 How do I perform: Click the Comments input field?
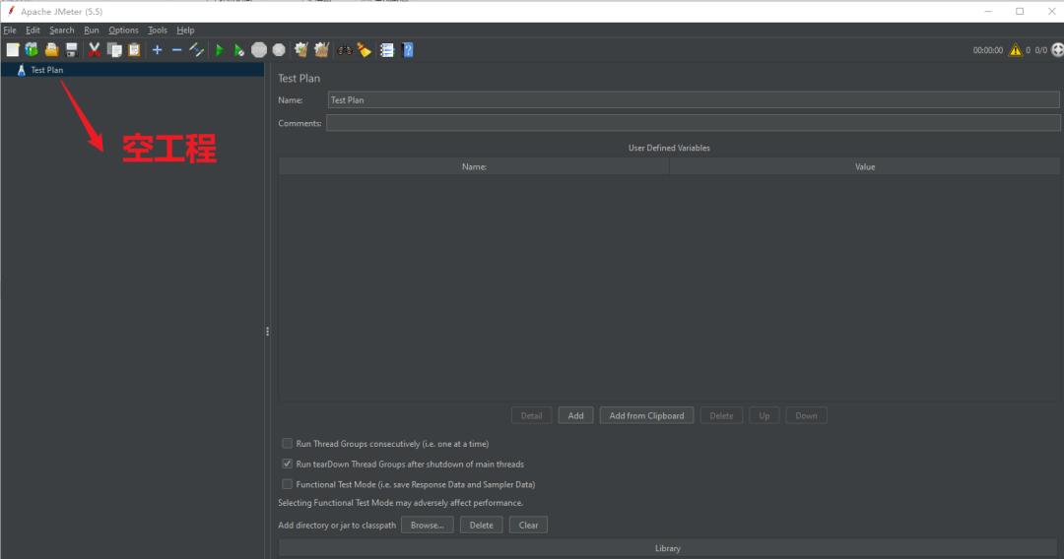click(693, 123)
